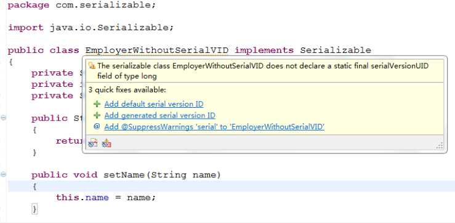455x223 pixels.
Task: Collapse the folding marker beside setName method
Action: tap(3, 174)
